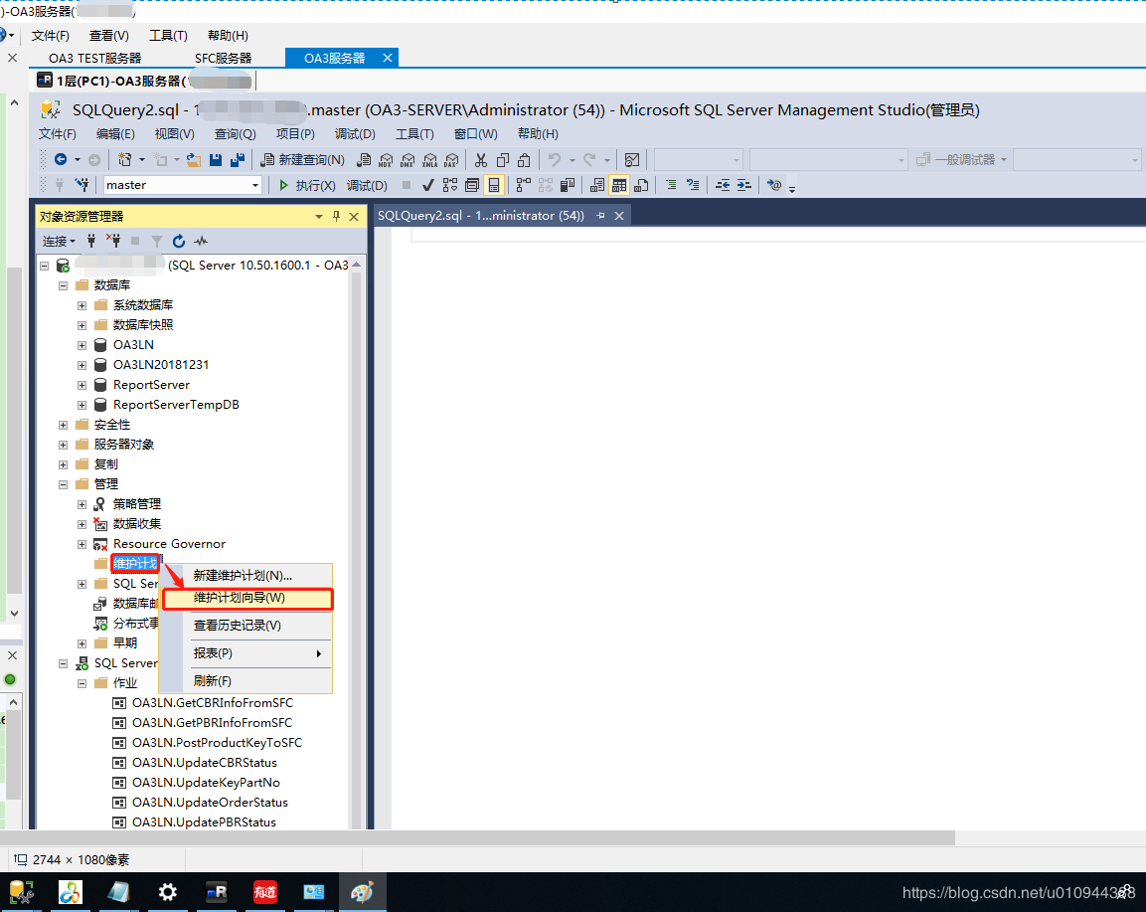The image size is (1146, 912).
Task: Click the Debug (调试) toolbar button
Action: coord(367,185)
